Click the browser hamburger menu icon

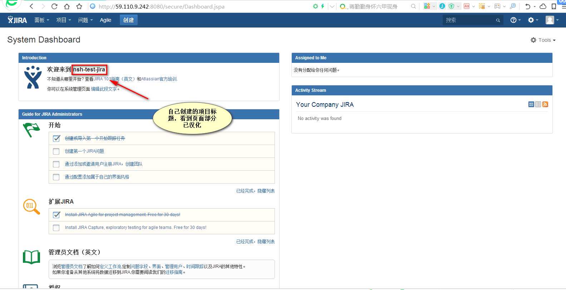[563, 6]
